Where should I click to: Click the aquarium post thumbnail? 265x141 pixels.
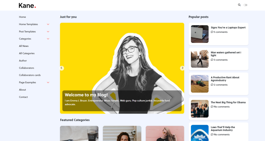200,133
